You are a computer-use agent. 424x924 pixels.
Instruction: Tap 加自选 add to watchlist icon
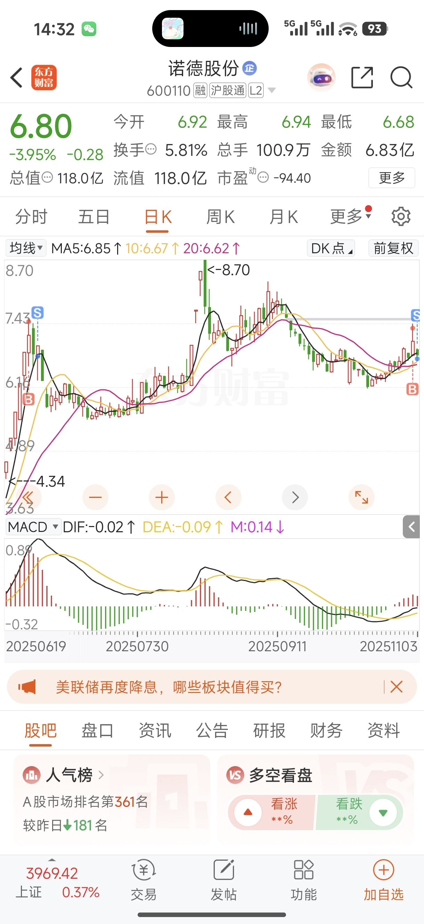click(383, 880)
